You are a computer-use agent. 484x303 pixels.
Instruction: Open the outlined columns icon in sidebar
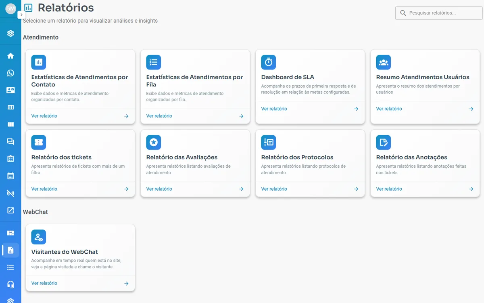(x=10, y=107)
